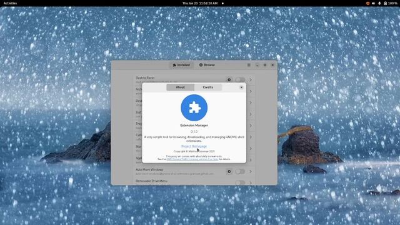
Task: Select the About tab in dialog
Action: point(181,87)
